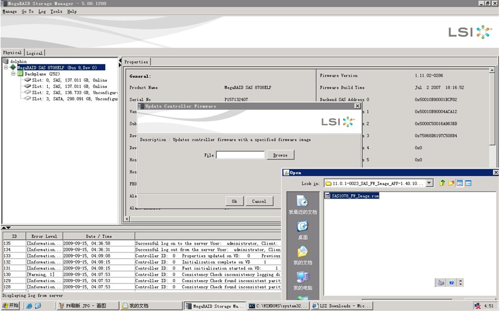
Task: Click the Browse button
Action: click(280, 155)
